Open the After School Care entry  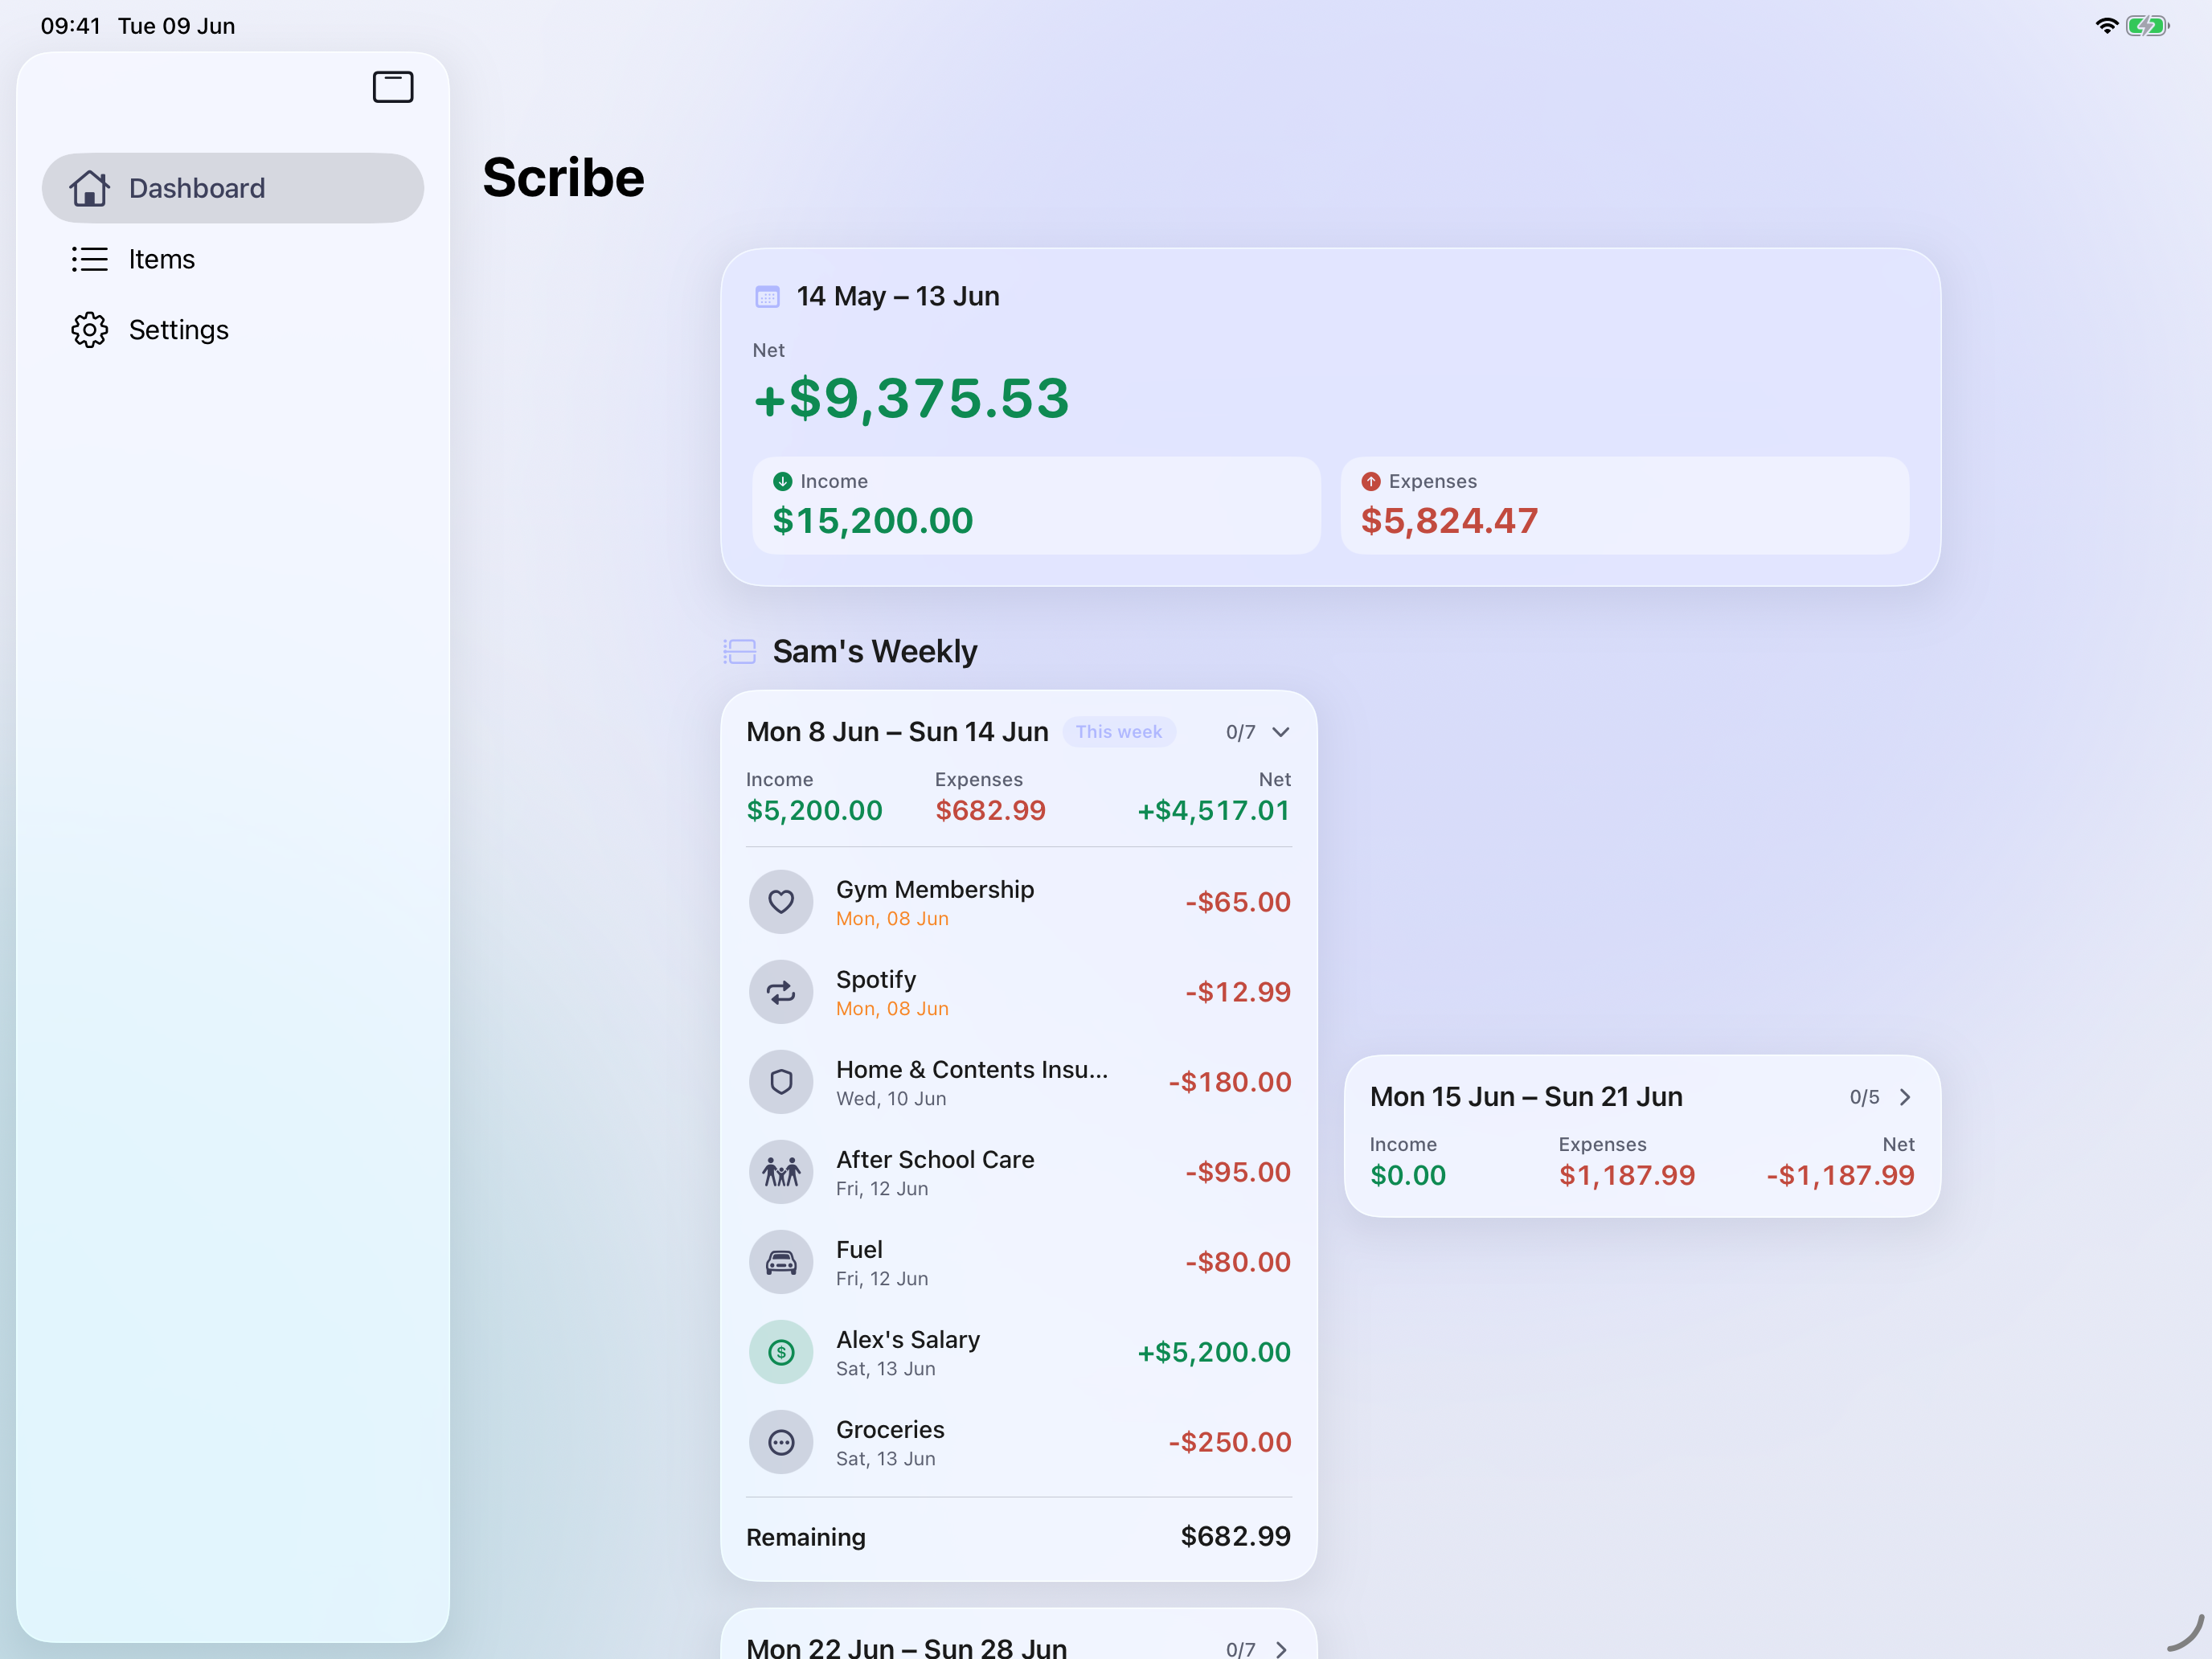click(x=1019, y=1172)
